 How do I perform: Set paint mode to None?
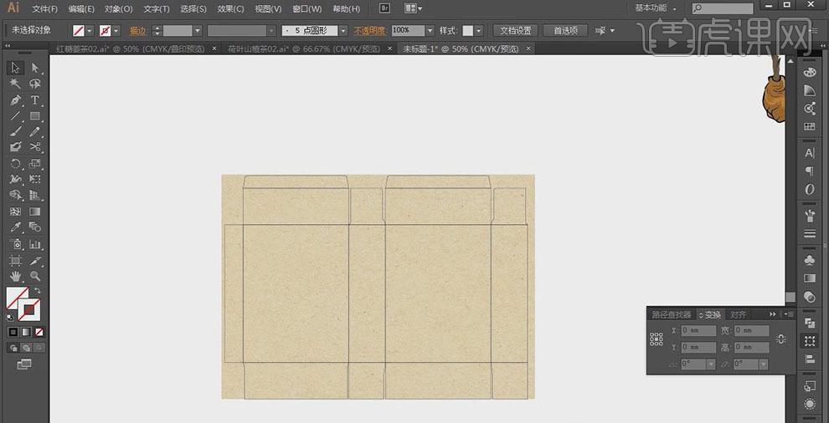[39, 332]
